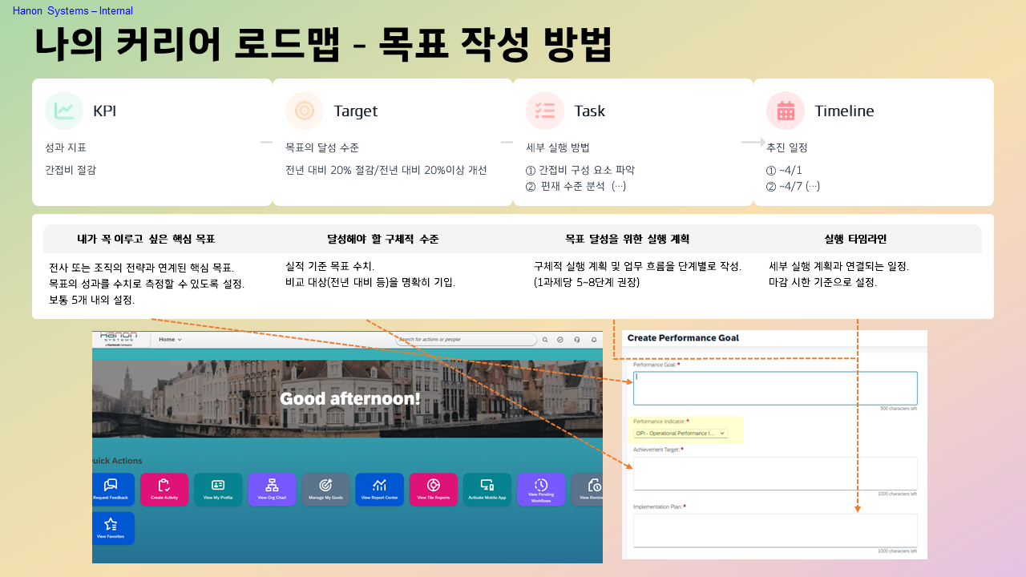Open the Performance Indicator dropdown showing OPI
Viewport: 1026px width, 577px height.
pyautogui.click(x=680, y=433)
